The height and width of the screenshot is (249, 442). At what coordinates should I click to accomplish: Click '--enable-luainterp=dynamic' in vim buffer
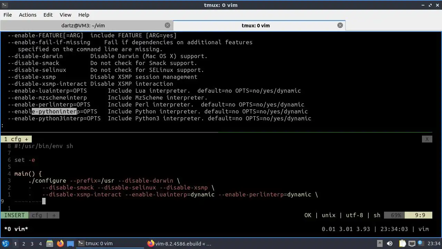point(170,194)
